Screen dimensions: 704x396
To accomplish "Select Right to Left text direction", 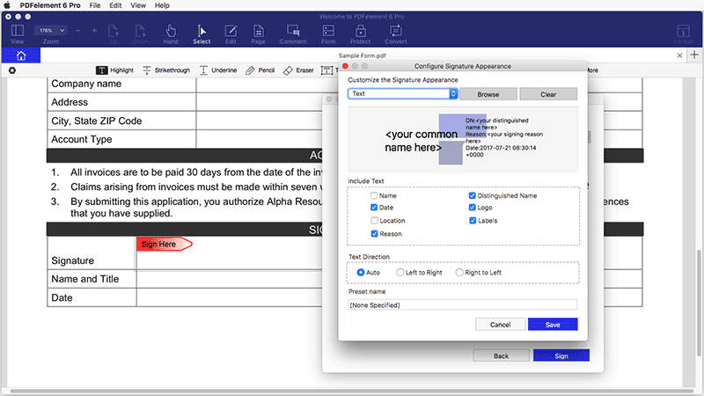I will [459, 273].
